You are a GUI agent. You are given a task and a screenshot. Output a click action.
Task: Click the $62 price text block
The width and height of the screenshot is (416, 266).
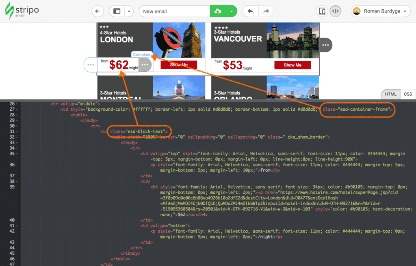[119, 65]
